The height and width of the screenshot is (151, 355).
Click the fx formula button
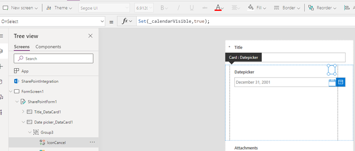coord(127,21)
